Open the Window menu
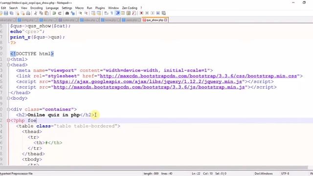The width and height of the screenshot is (313, 176). point(113,8)
